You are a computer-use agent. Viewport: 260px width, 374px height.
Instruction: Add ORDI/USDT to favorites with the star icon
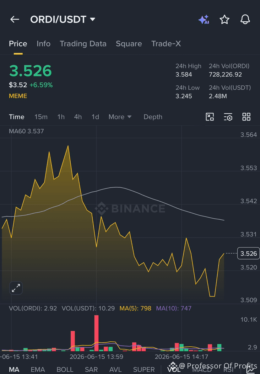(225, 19)
